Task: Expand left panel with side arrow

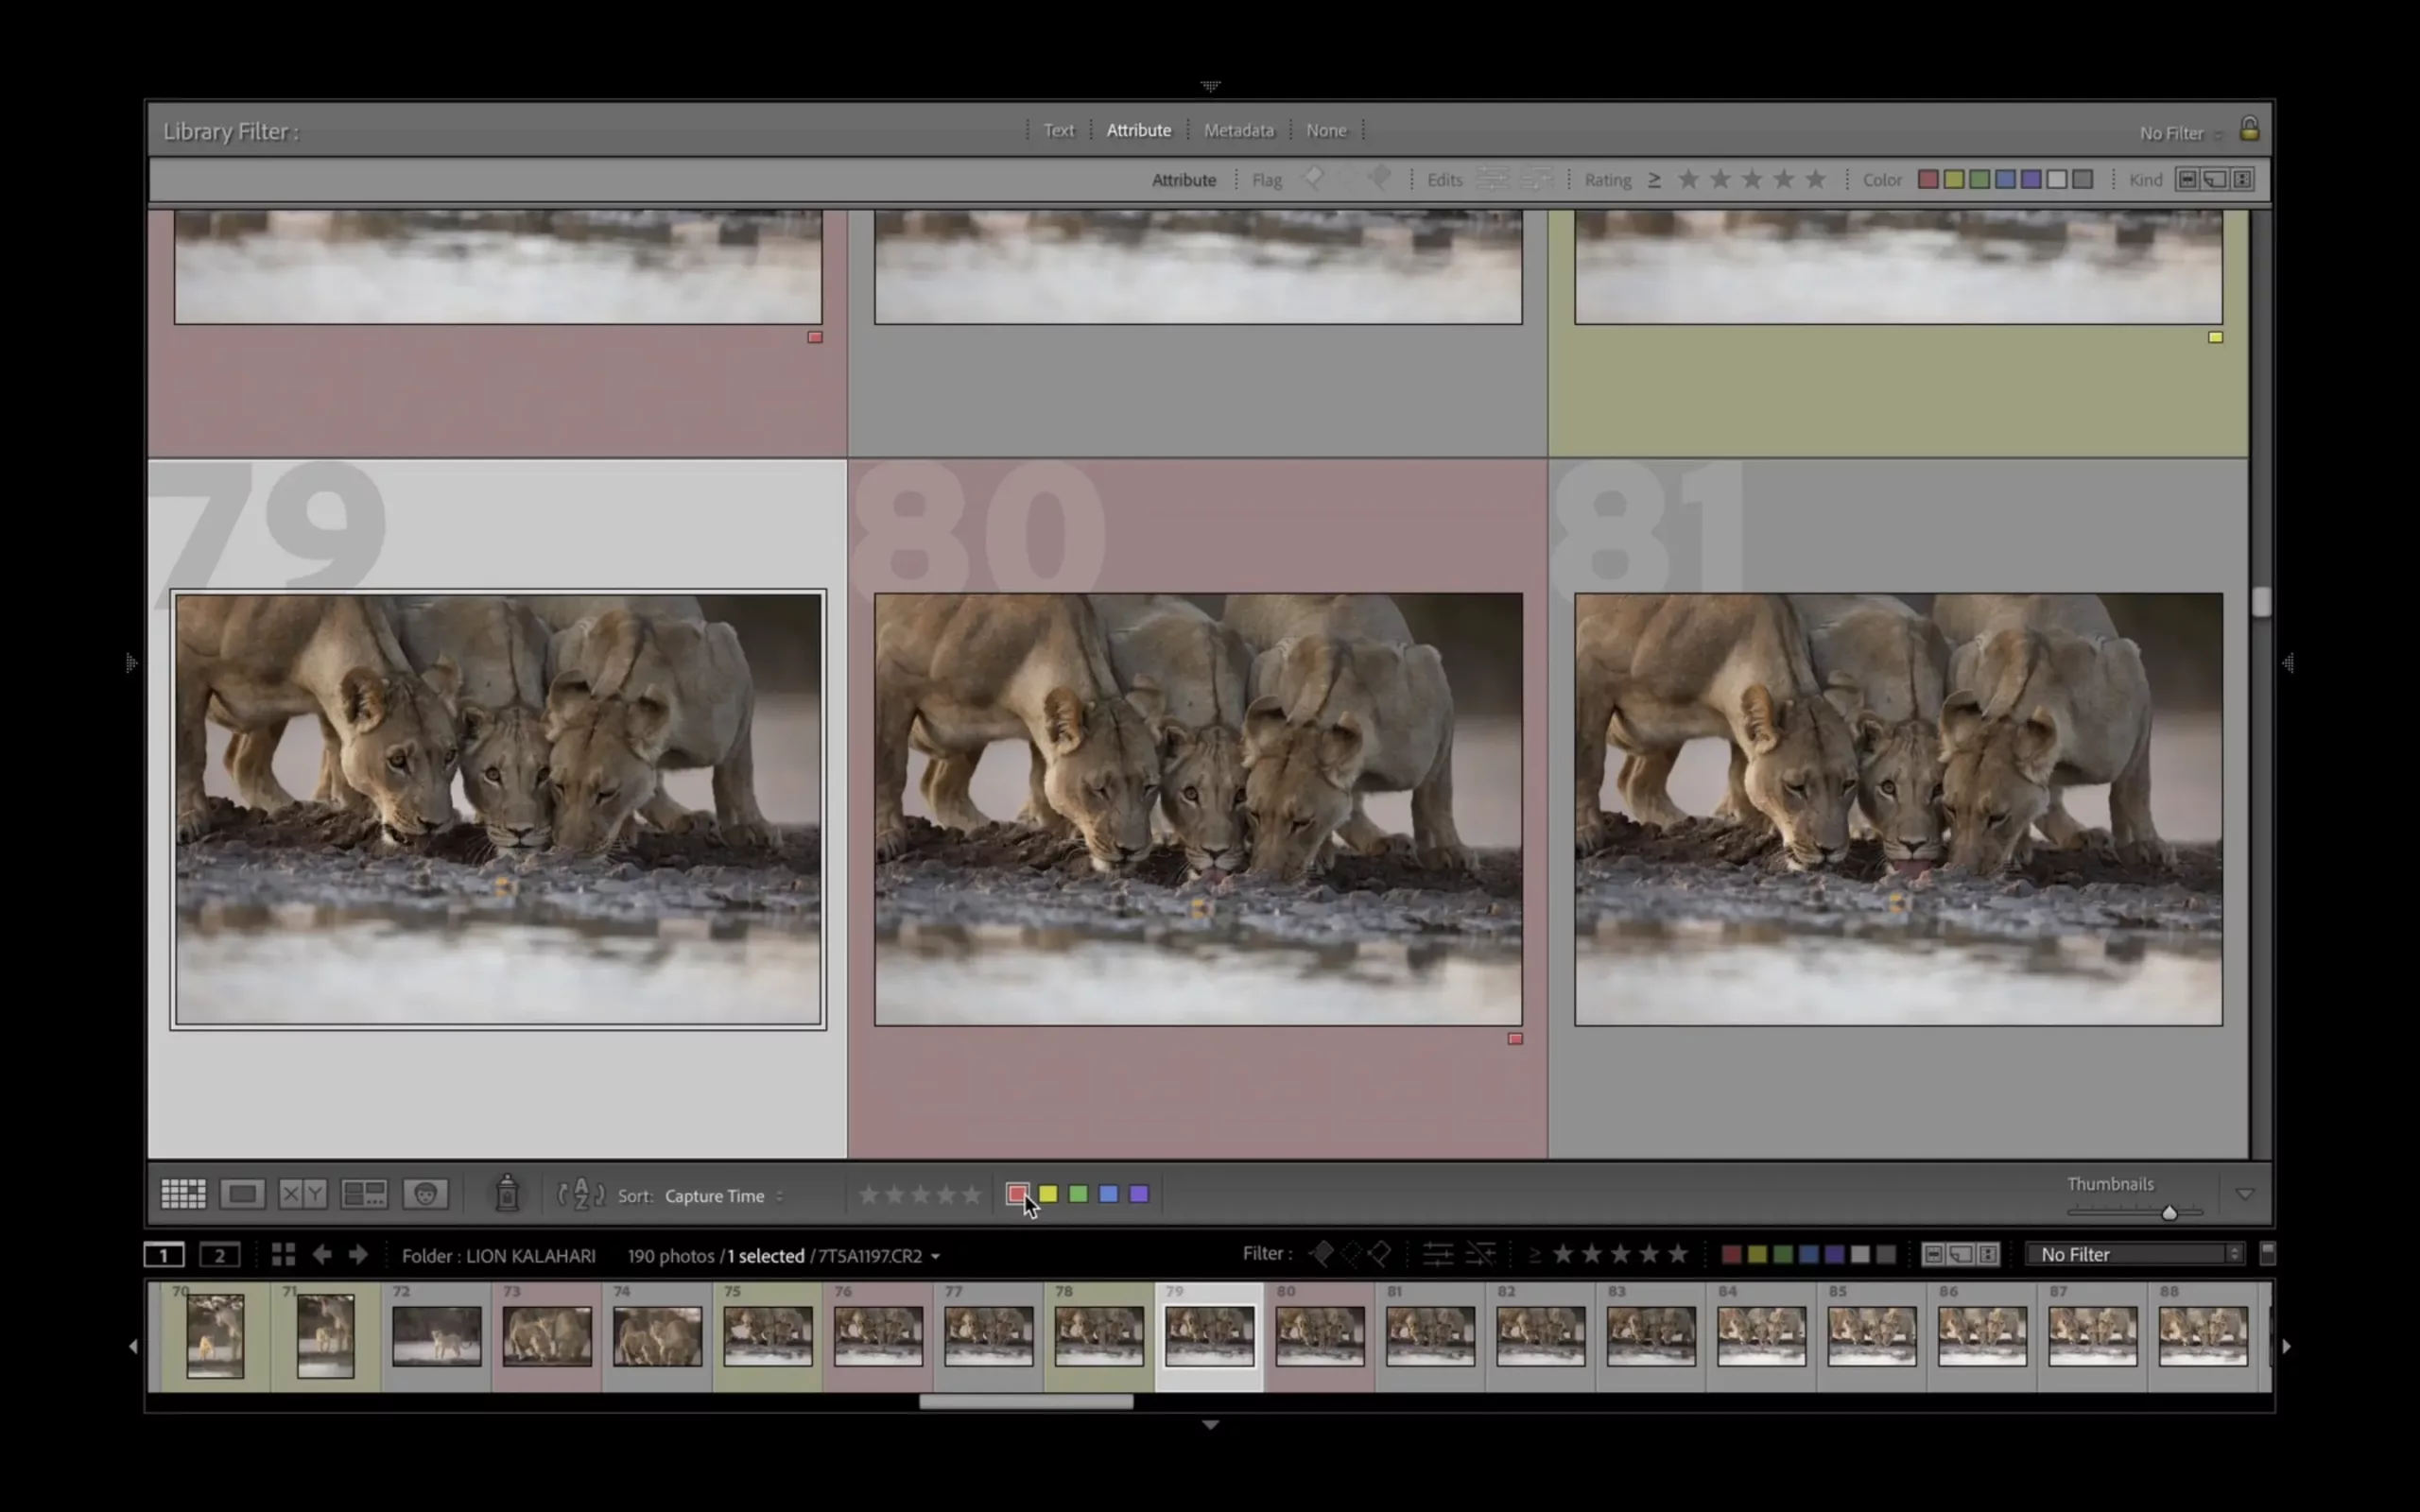Action: point(131,662)
